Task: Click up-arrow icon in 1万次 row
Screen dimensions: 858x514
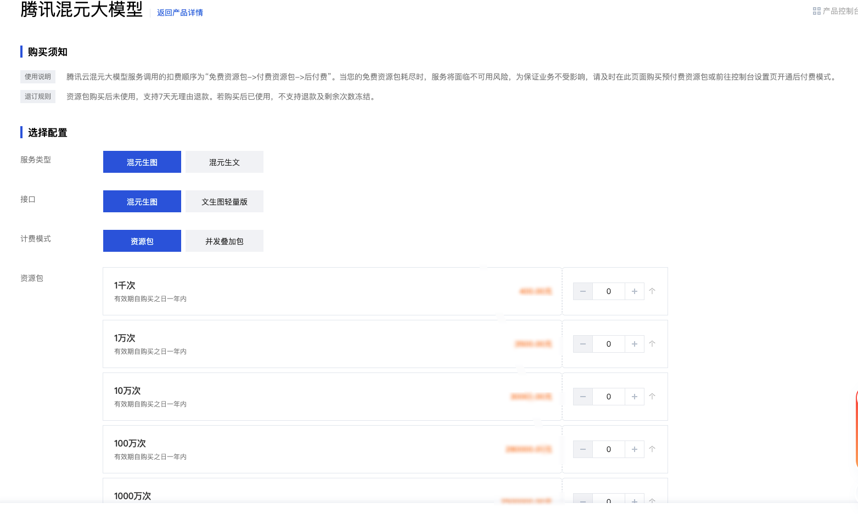Action: (x=652, y=344)
